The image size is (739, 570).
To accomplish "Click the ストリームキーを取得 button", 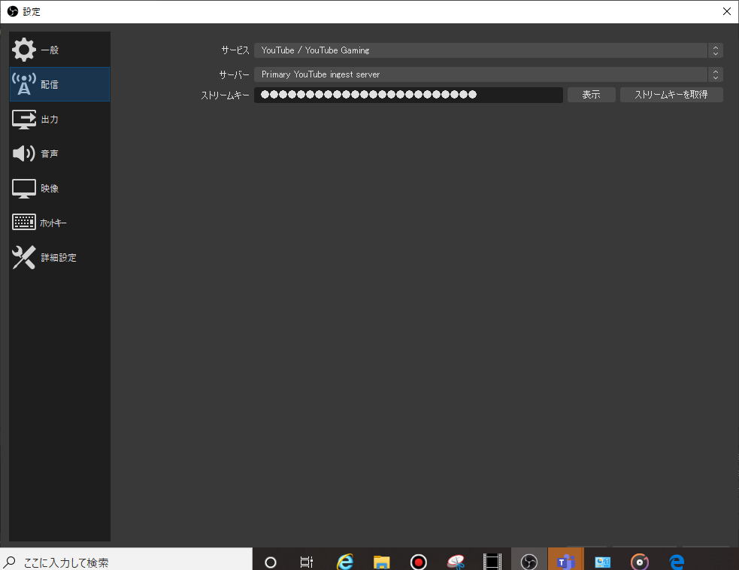I will [671, 95].
